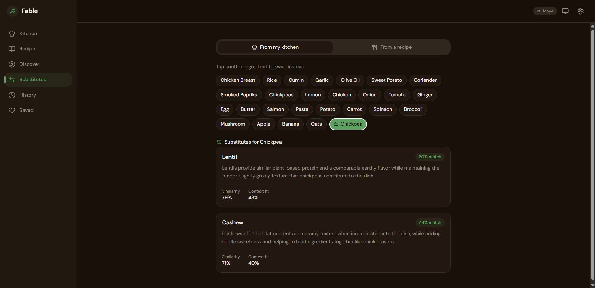Open the display/theme monitor icon

[x=565, y=11]
